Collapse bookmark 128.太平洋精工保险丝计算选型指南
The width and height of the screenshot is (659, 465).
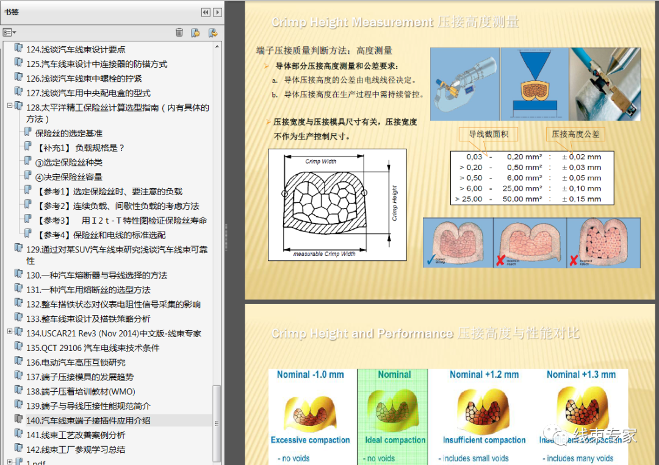coord(10,106)
